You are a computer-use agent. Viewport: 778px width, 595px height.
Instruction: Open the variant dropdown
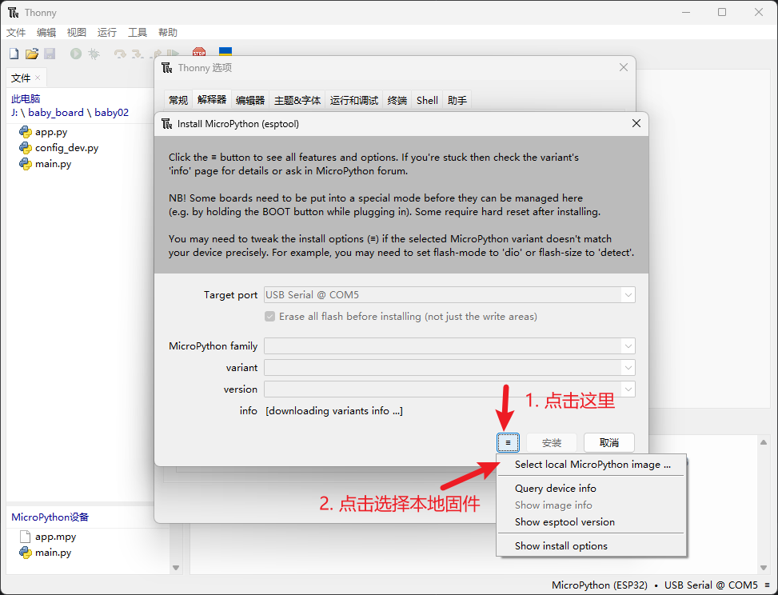(628, 368)
